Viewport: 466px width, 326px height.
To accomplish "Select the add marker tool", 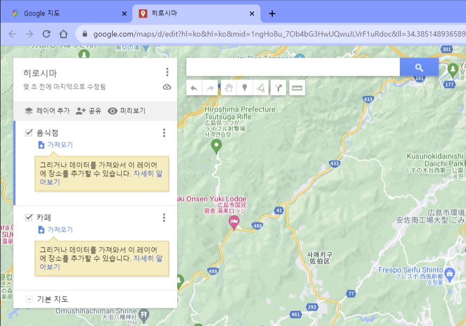I will 244,88.
